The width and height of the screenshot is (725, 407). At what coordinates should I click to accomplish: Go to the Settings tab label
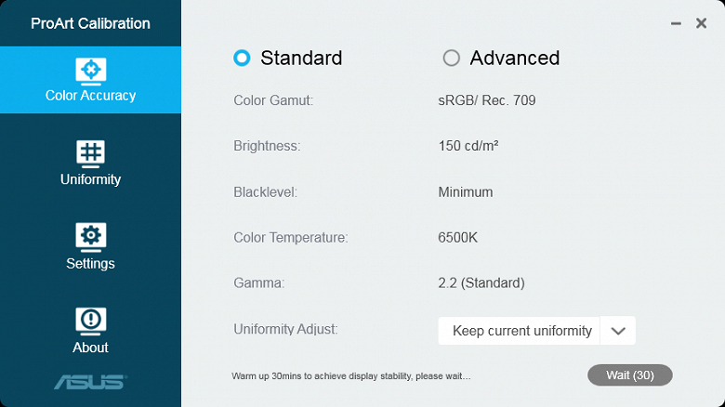[90, 263]
